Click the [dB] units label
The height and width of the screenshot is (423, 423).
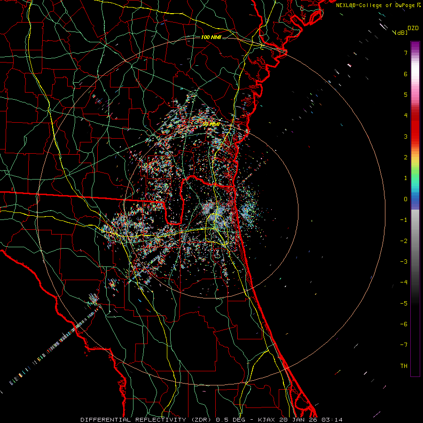pyautogui.click(x=400, y=33)
